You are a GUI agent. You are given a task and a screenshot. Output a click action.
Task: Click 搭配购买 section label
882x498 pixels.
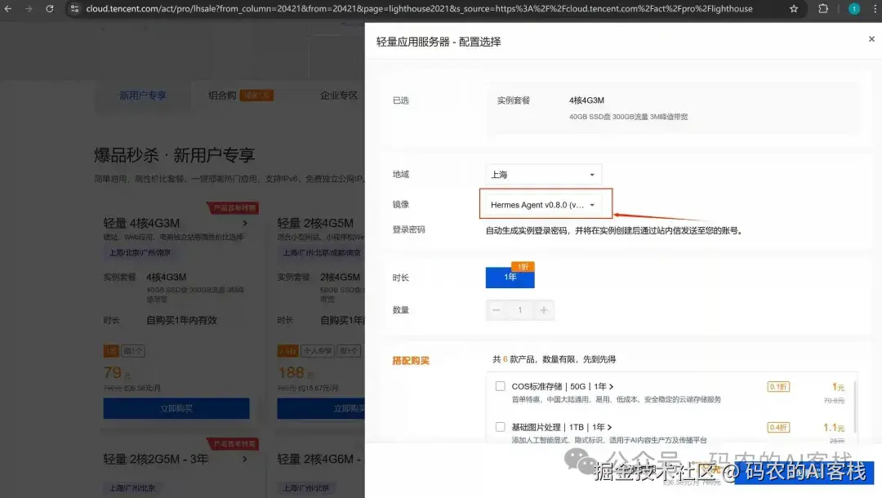[x=411, y=360]
